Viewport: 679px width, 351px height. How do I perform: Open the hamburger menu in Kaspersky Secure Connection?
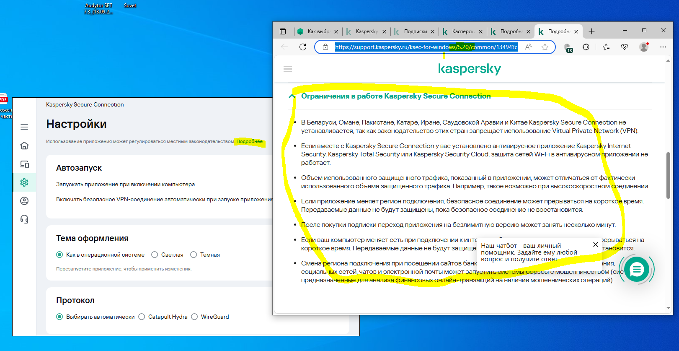click(24, 127)
